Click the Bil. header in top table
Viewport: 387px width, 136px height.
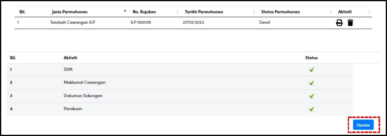[22, 12]
